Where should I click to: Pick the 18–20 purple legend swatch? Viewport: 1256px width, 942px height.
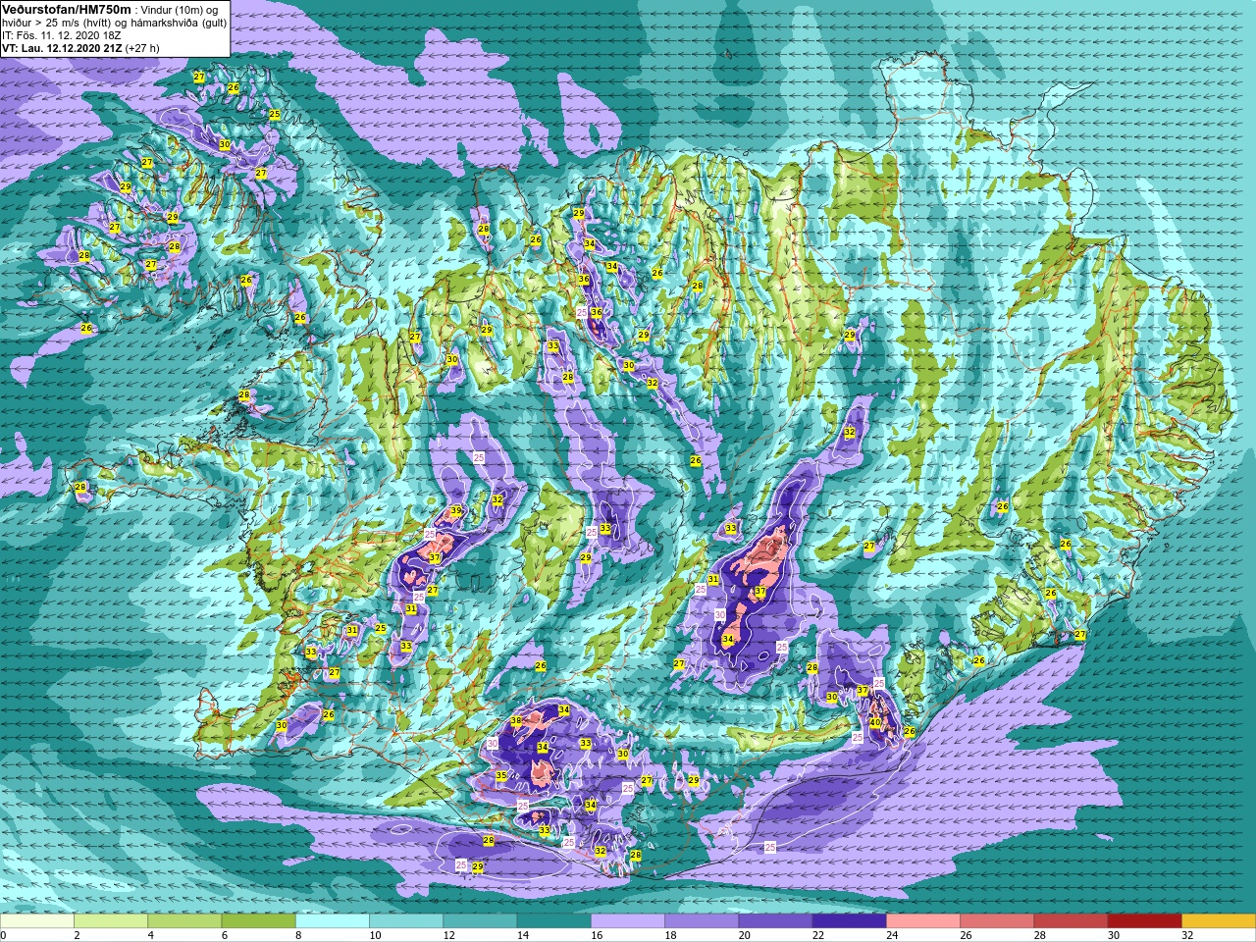(702, 921)
